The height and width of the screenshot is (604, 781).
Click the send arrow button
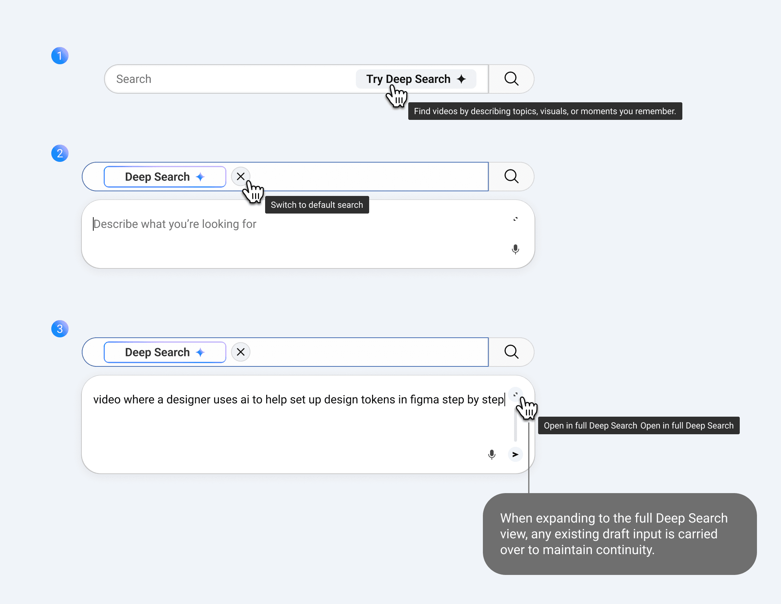516,454
